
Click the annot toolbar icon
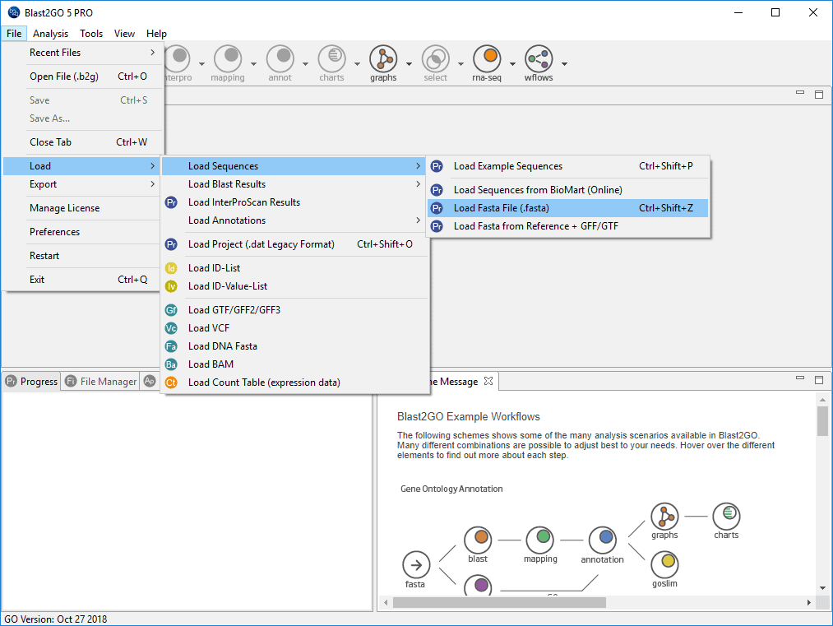280,58
